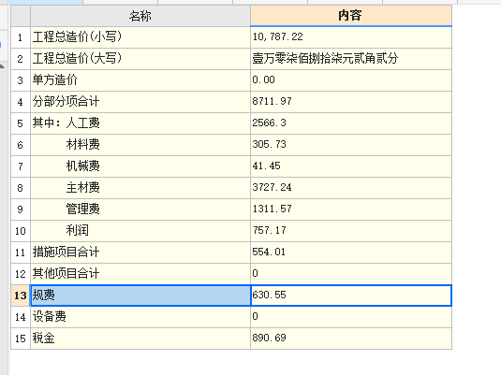Screen dimensions: 501x375
Task: Select the 材料费 name cell
Action: (x=140, y=145)
